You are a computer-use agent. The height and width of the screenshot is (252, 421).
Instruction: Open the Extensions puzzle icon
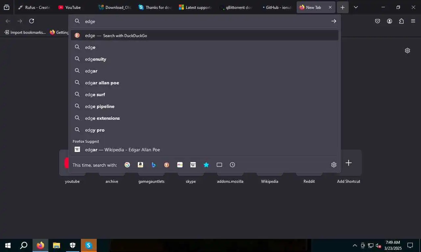(x=401, y=21)
